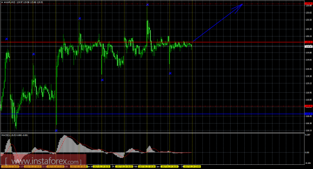Select the blue X marker under the lowest wick
The height and width of the screenshot is (169, 313).
56,131
